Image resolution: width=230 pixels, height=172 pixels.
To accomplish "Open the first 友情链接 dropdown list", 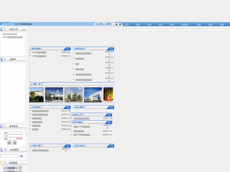I will point(12,168).
